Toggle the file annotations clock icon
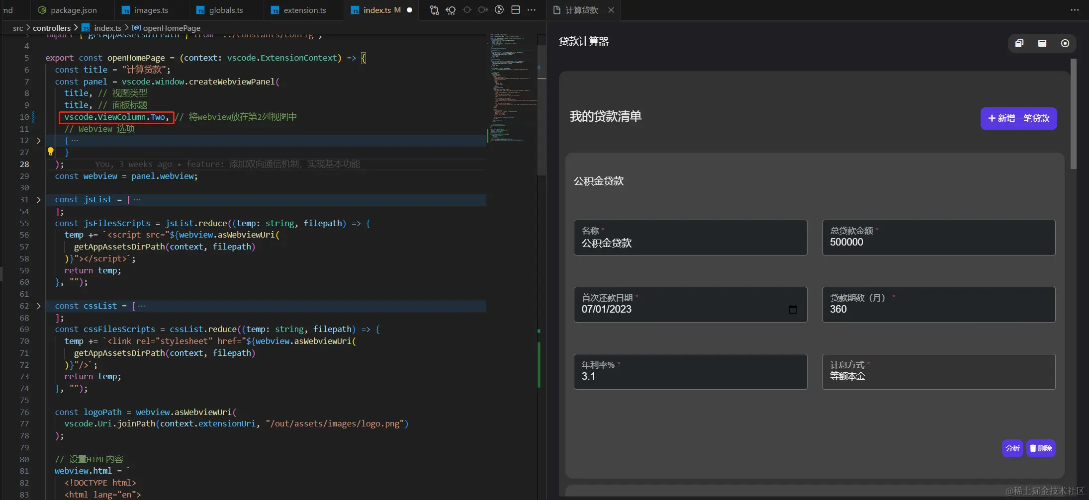 click(499, 10)
